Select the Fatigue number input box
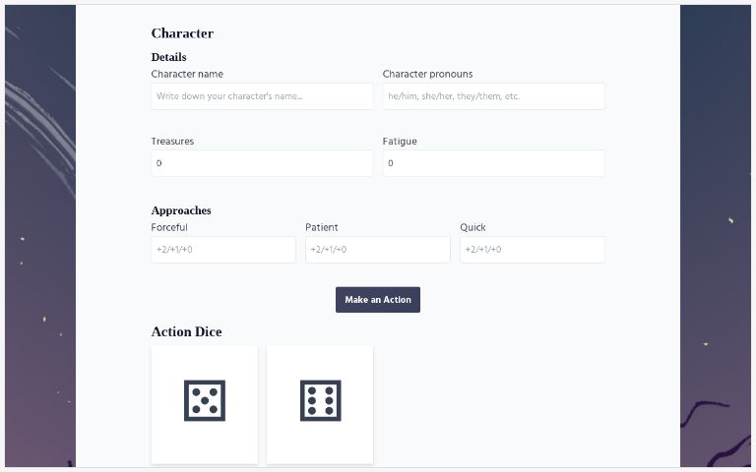 click(x=493, y=163)
